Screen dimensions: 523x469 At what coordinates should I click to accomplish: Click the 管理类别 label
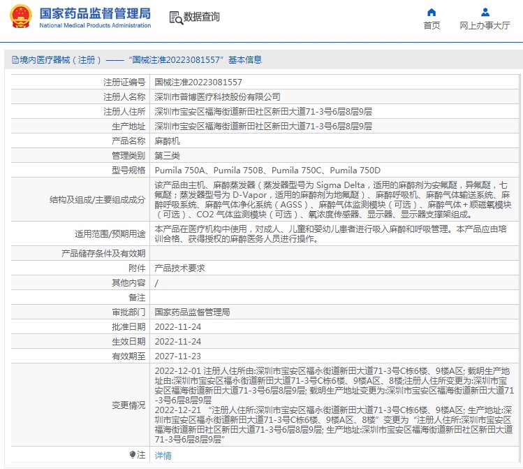[128, 156]
